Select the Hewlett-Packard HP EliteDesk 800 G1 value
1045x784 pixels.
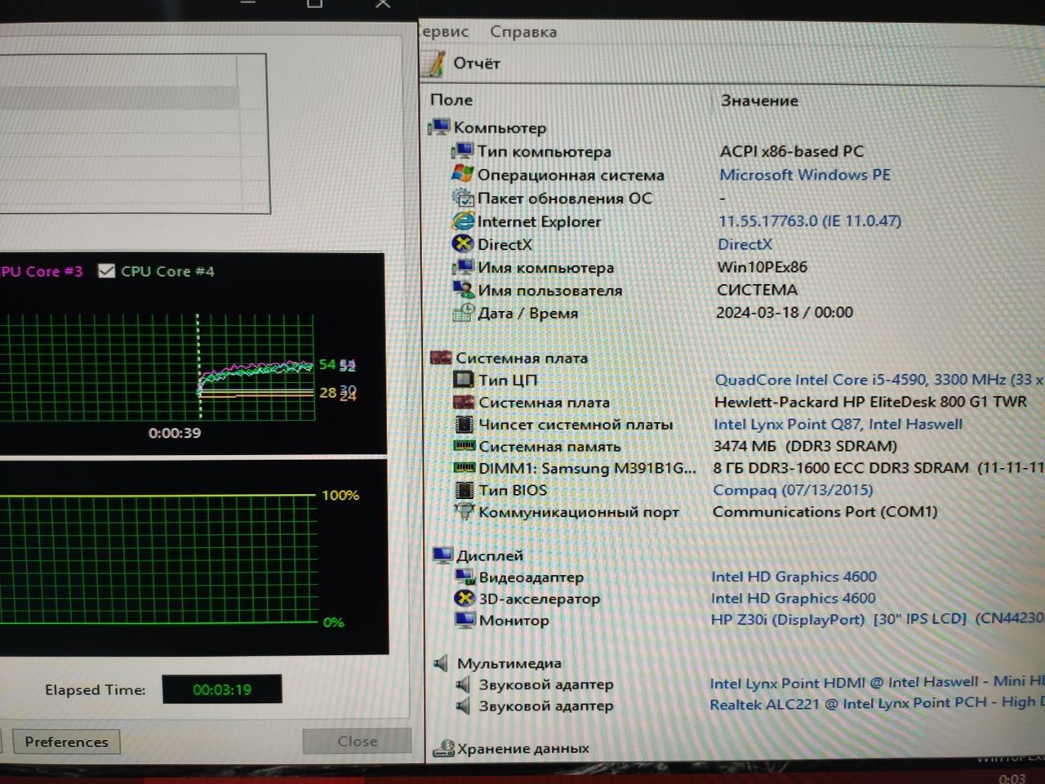point(870,402)
